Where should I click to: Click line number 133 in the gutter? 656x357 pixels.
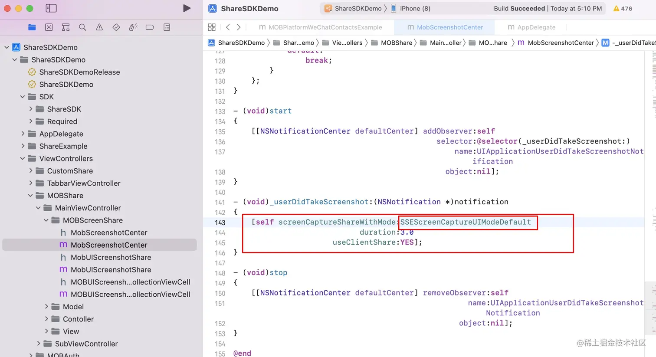point(220,111)
